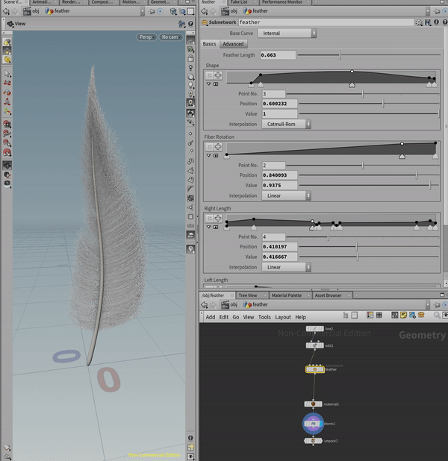This screenshot has width=448, height=461.
Task: Open the parameter pane node info icon
Action: click(436, 22)
